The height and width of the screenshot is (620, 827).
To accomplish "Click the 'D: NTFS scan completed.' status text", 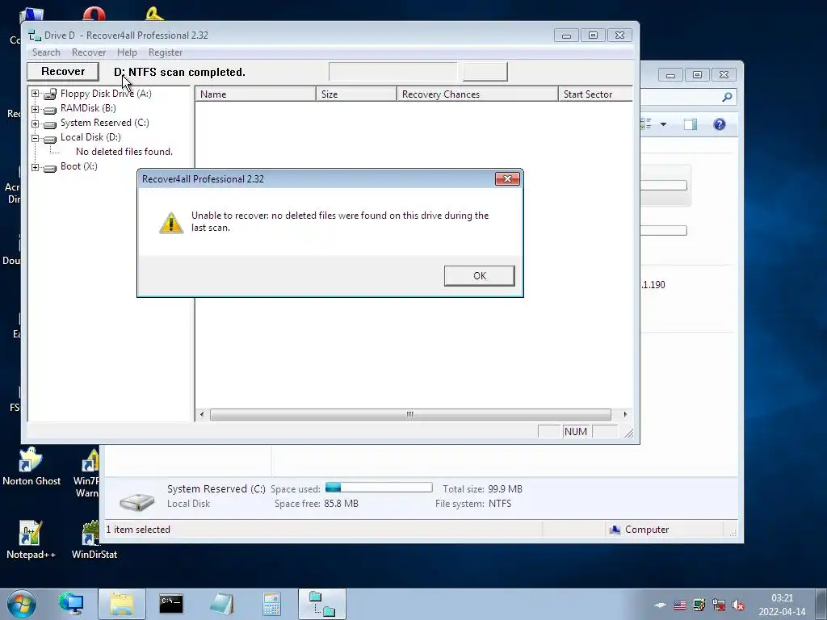I will pyautogui.click(x=179, y=72).
